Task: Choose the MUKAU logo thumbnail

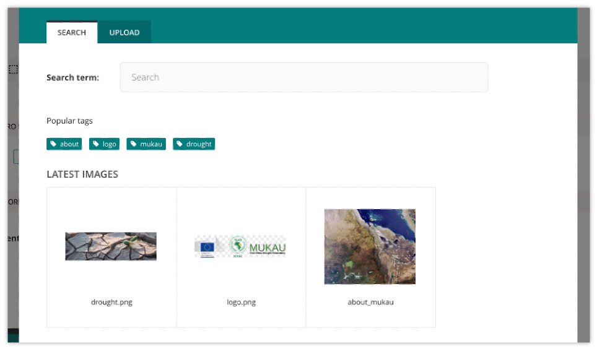Action: [240, 247]
